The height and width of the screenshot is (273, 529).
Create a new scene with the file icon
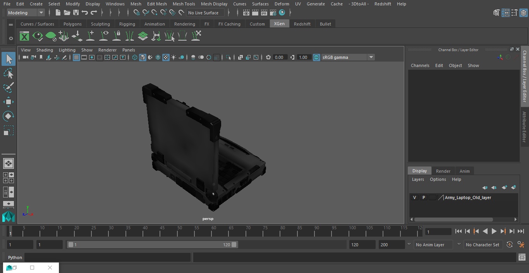coord(58,13)
